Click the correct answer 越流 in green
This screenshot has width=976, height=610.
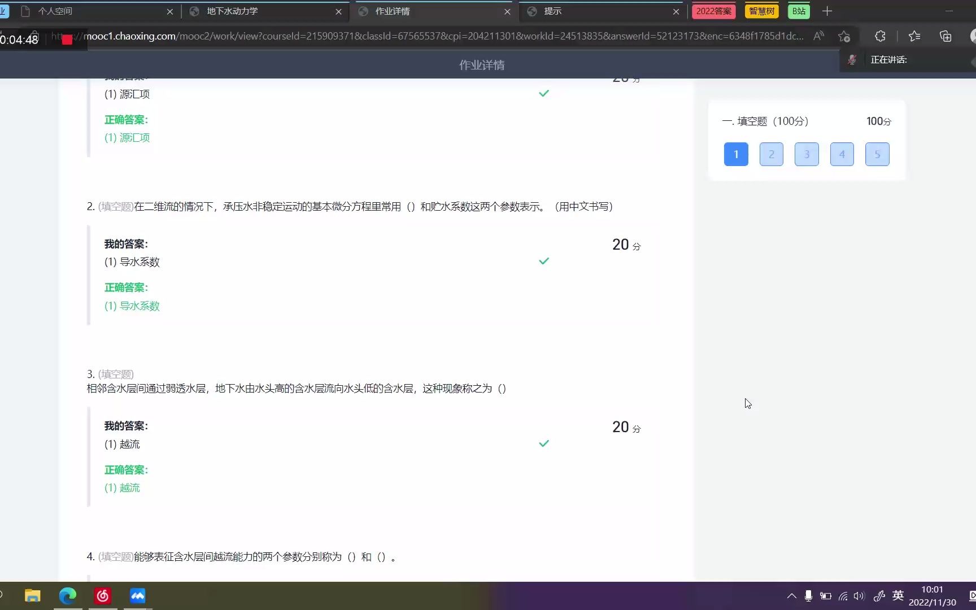pyautogui.click(x=122, y=488)
